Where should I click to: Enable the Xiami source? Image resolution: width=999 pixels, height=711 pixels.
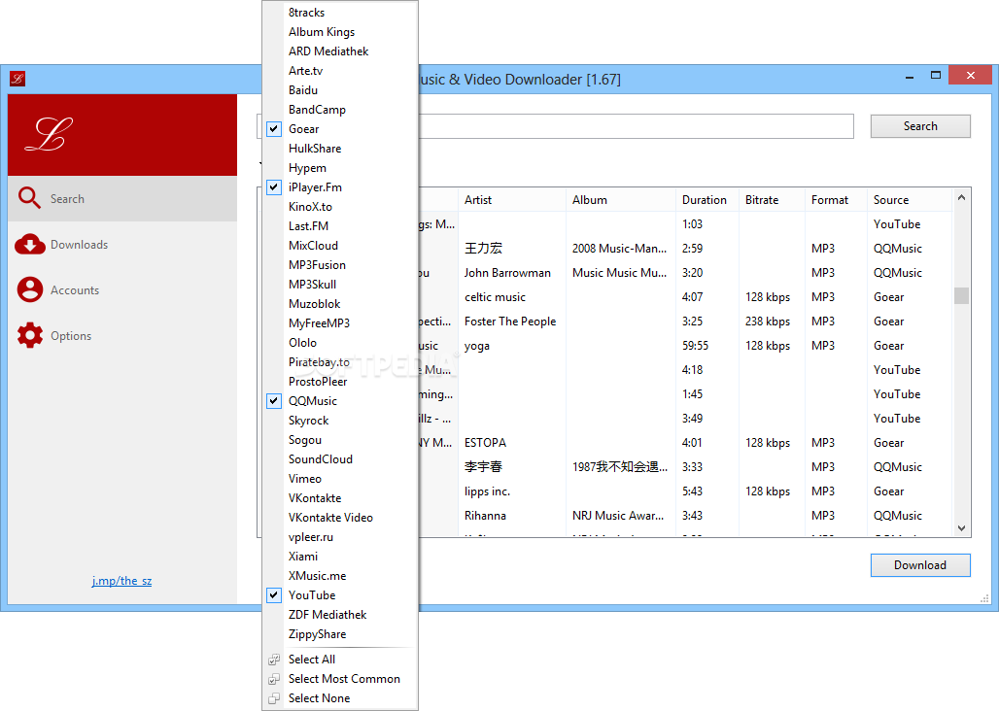[340, 557]
